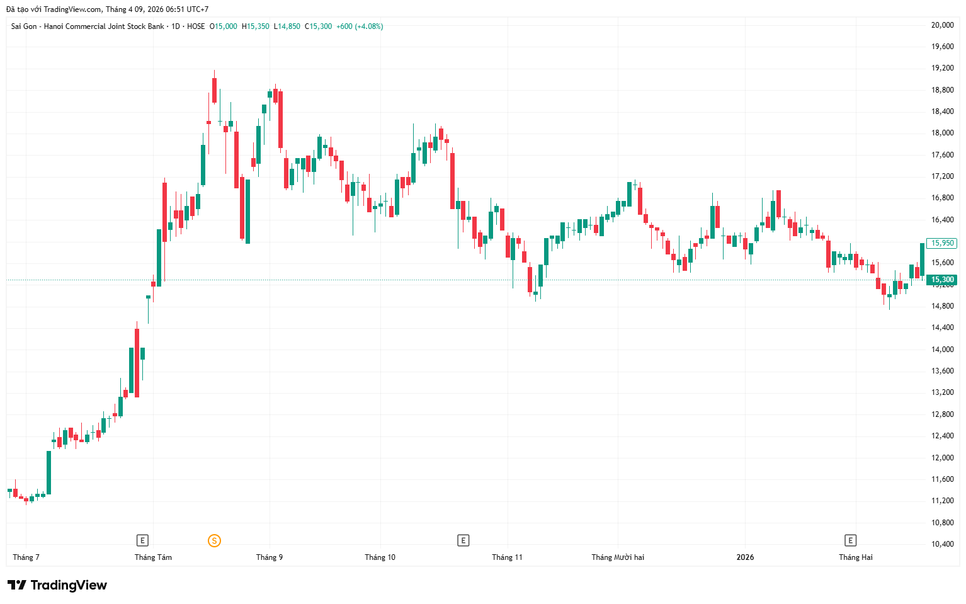Click the +600 (+4.08%) change value
This screenshot has height=604, width=966.
click(360, 26)
